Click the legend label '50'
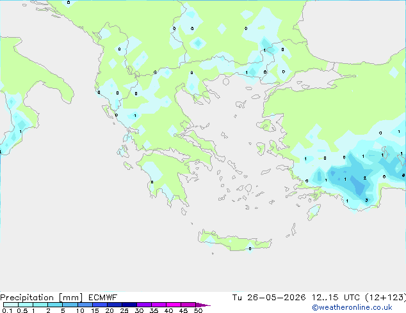This screenshot has width=406, height=313. [199, 310]
